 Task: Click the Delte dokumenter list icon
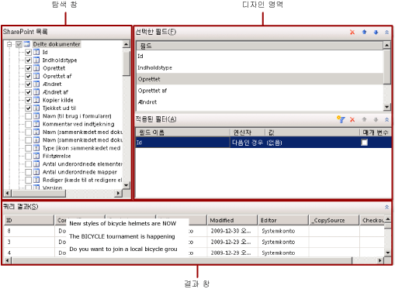[27, 44]
